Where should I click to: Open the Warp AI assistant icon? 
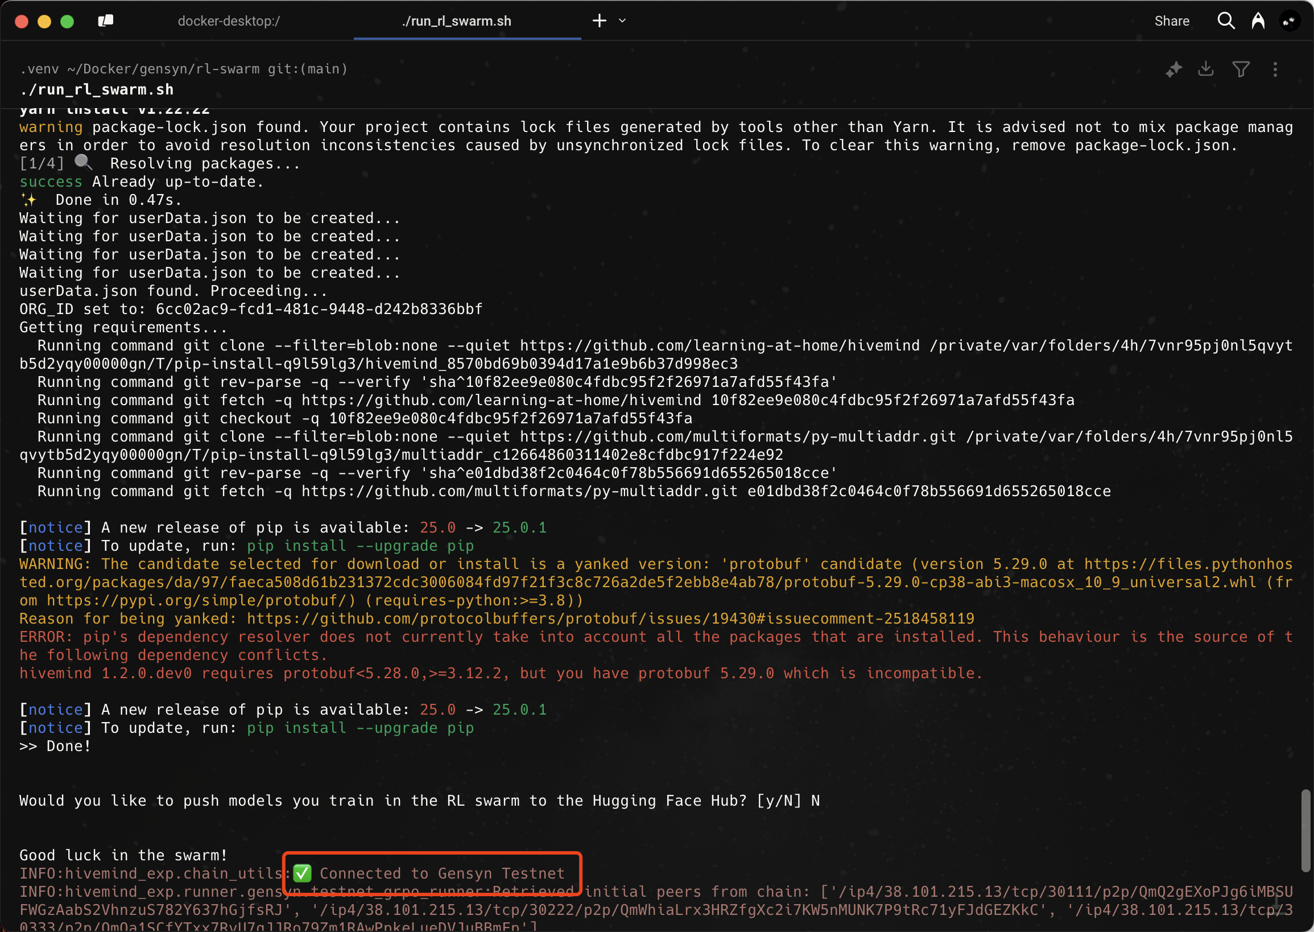click(x=1258, y=21)
